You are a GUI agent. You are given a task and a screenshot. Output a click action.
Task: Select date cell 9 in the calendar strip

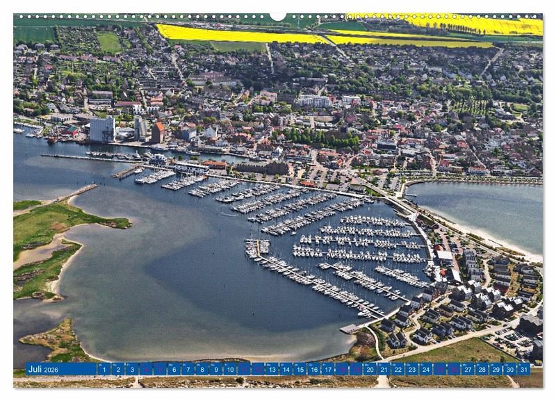(x=216, y=369)
